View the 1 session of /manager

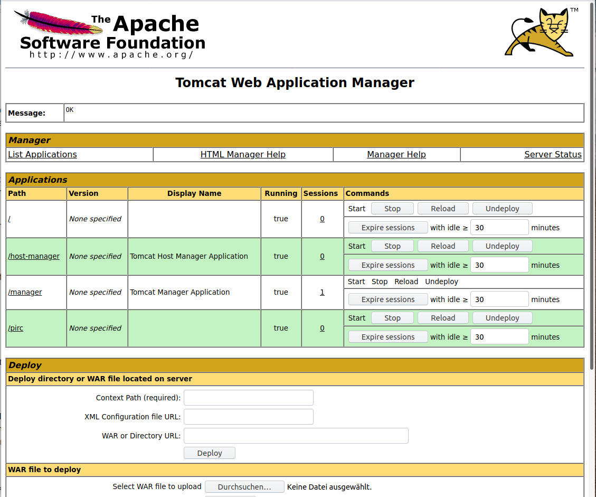(322, 292)
